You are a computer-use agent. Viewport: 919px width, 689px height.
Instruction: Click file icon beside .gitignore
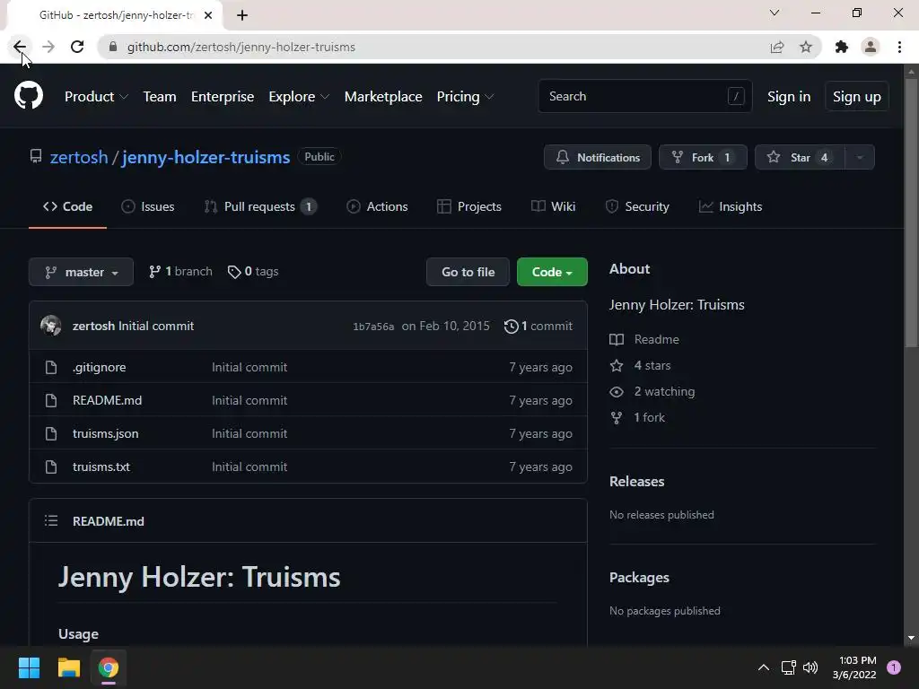pos(51,367)
